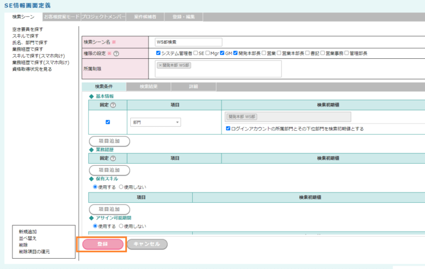Click help icon beside 権限の設定
This screenshot has height=269, width=425.
pyautogui.click(x=116, y=53)
